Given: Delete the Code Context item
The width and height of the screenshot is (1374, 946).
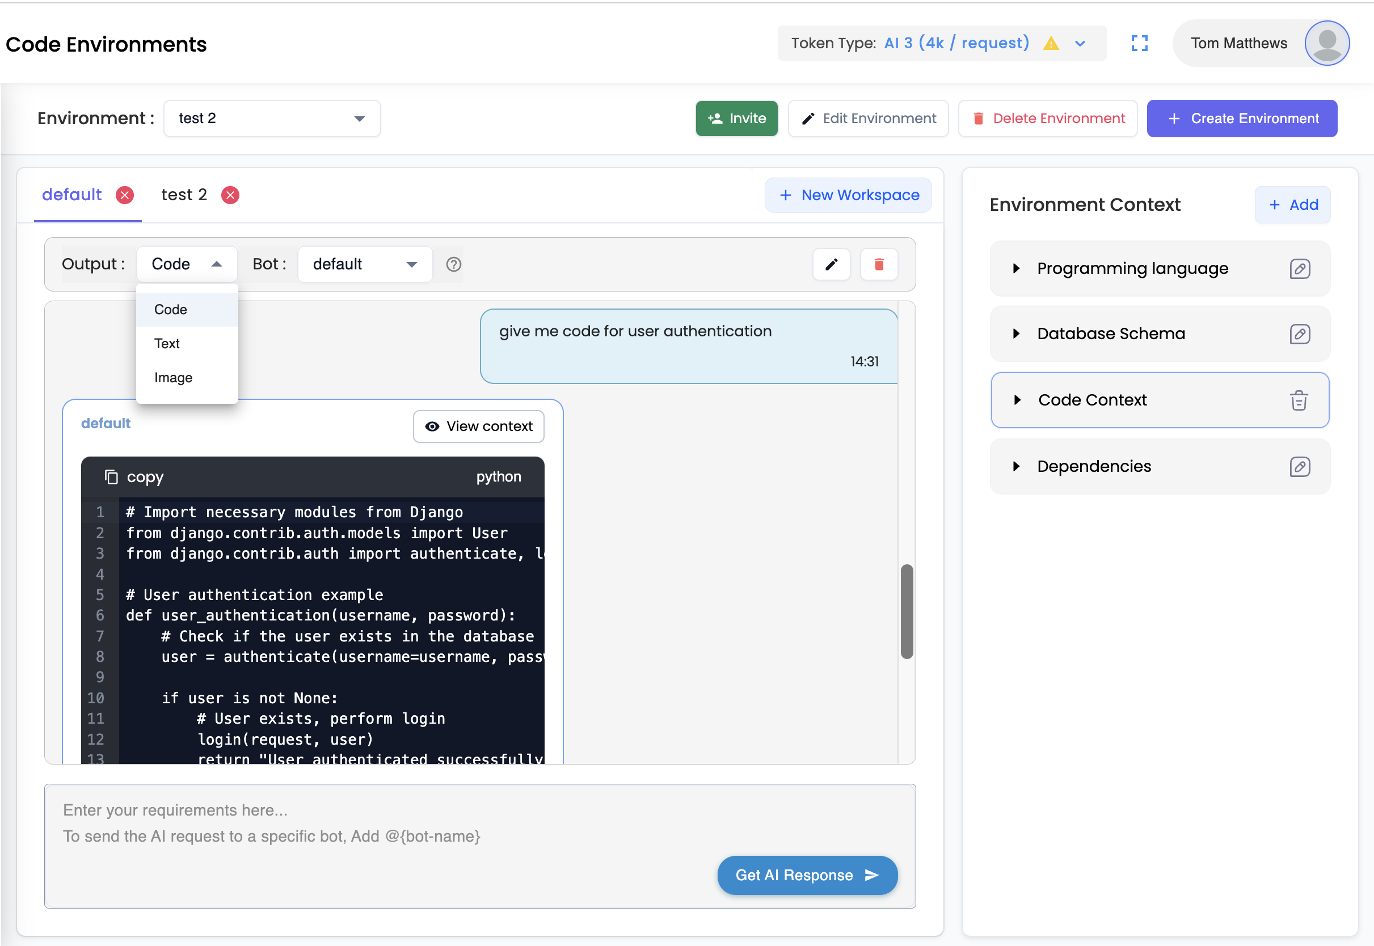Looking at the screenshot, I should [x=1299, y=400].
